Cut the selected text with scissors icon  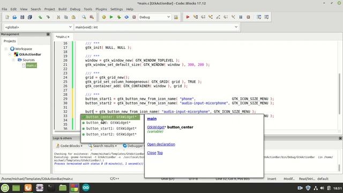[x=58, y=17]
